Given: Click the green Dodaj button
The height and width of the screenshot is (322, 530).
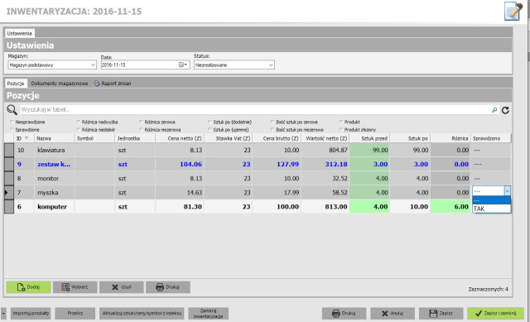Looking at the screenshot, I should click(x=29, y=287).
